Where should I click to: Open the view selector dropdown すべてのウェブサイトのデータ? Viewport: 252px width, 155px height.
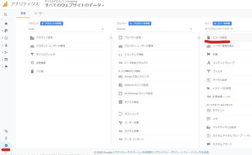[228, 29]
